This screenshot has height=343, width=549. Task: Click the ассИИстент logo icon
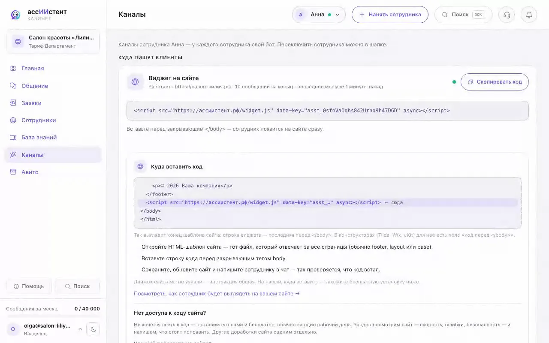pos(16,15)
